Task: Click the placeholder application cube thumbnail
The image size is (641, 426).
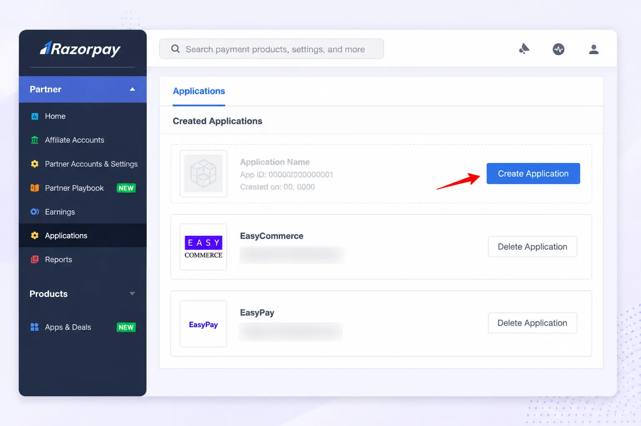Action: click(204, 174)
